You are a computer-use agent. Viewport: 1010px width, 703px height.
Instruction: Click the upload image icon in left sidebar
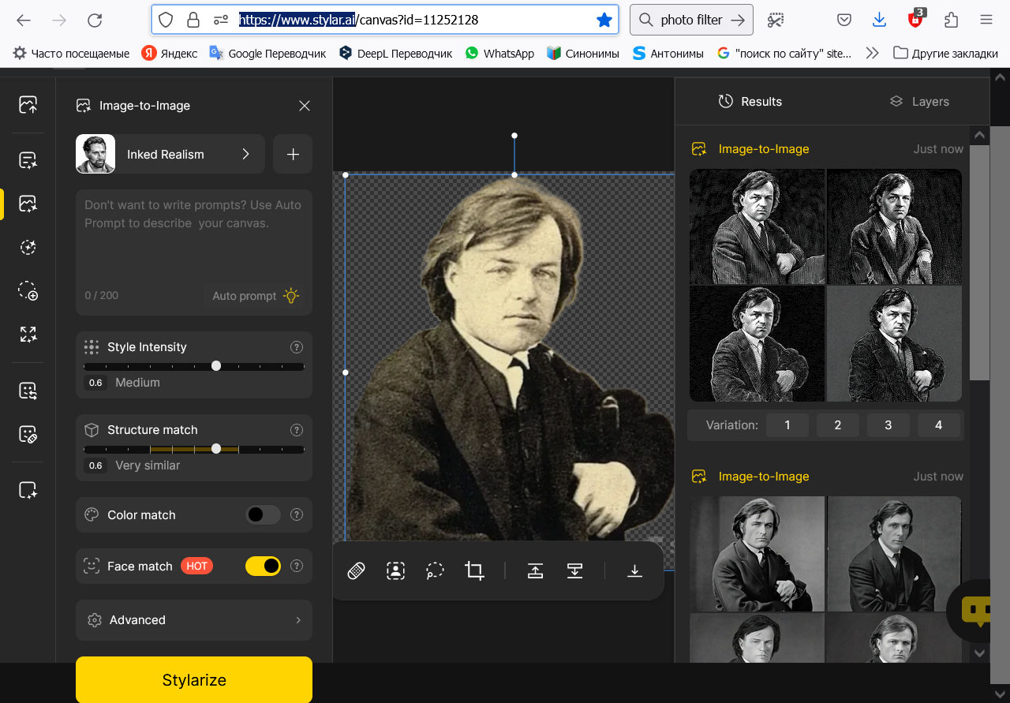(x=28, y=104)
